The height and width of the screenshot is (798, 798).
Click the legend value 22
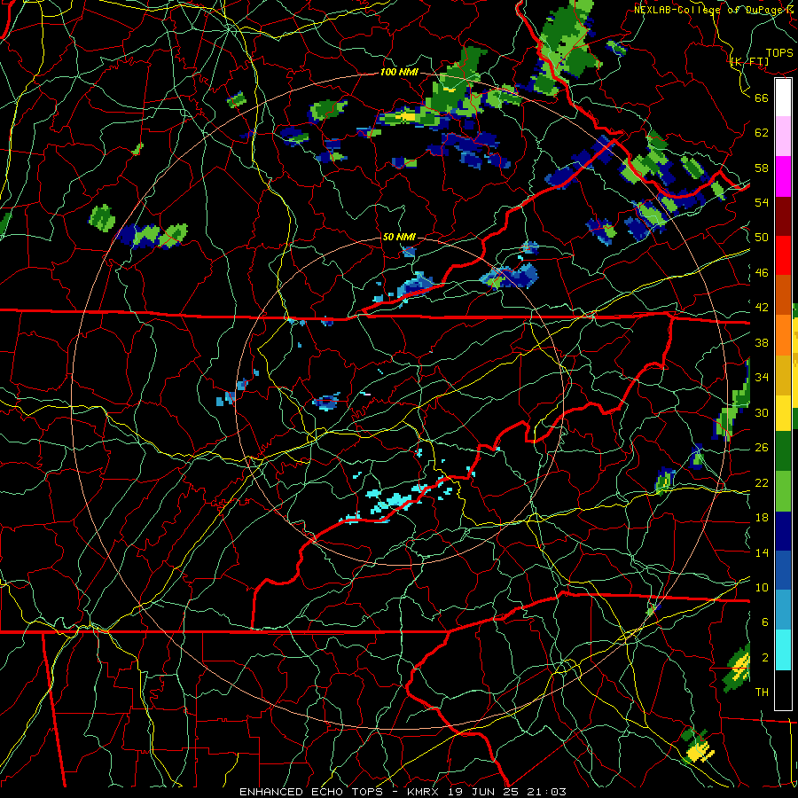pos(762,482)
